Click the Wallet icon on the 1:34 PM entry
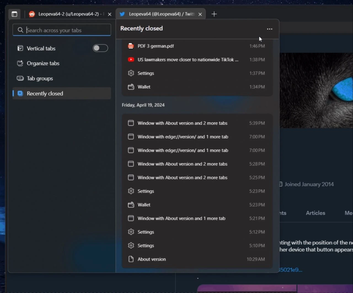The width and height of the screenshot is (353, 293). coord(131,87)
